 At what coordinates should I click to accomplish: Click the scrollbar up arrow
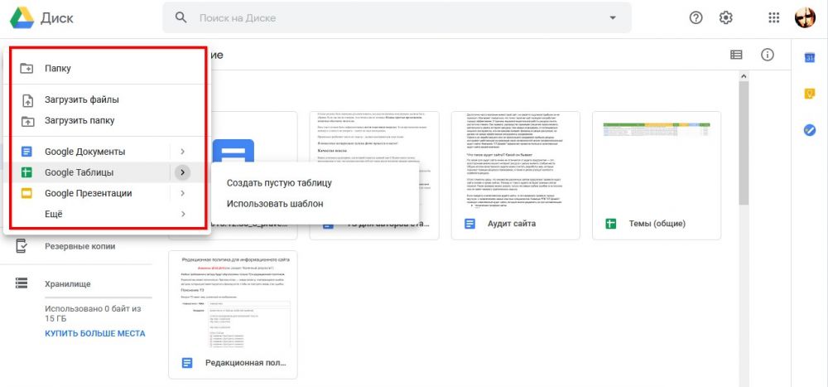pyautogui.click(x=744, y=76)
